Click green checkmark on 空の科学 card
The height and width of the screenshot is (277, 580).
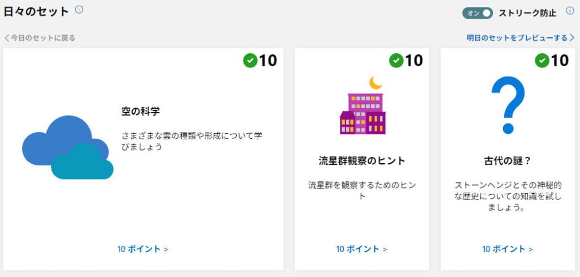[x=250, y=60]
